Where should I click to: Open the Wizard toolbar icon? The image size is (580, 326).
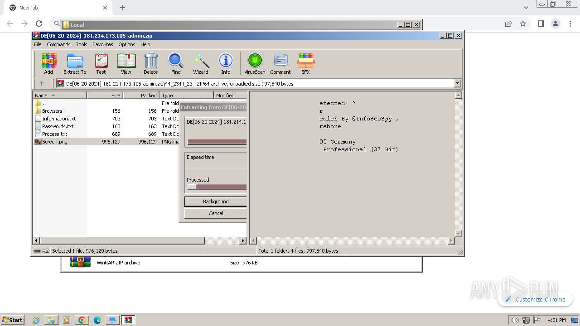(201, 63)
